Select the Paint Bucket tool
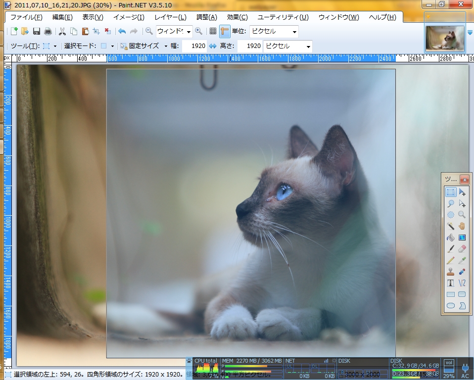The height and width of the screenshot is (380, 474). pyautogui.click(x=450, y=237)
